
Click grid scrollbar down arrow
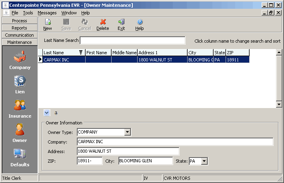[279, 104]
